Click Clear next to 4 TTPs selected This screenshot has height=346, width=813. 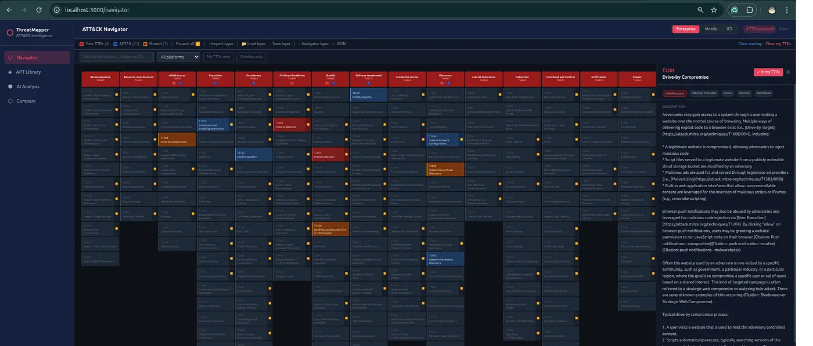point(783,29)
